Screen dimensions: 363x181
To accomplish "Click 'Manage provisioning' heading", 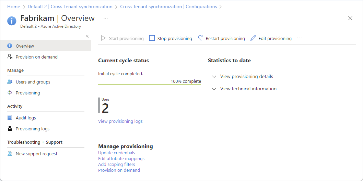I will [x=126, y=146].
